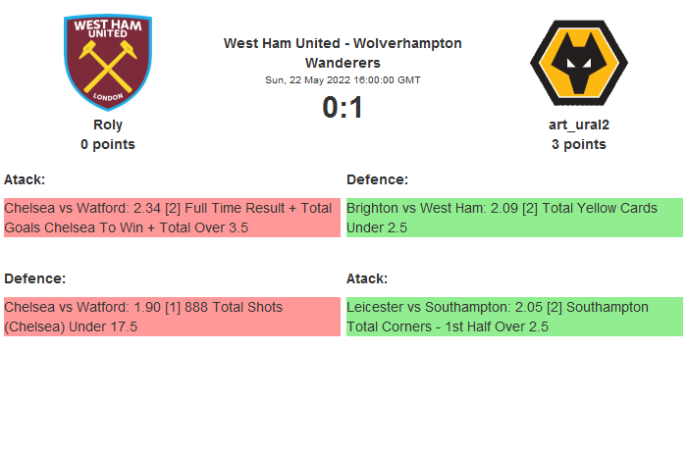Click the green Brighton vs West Ham bet

514,218
